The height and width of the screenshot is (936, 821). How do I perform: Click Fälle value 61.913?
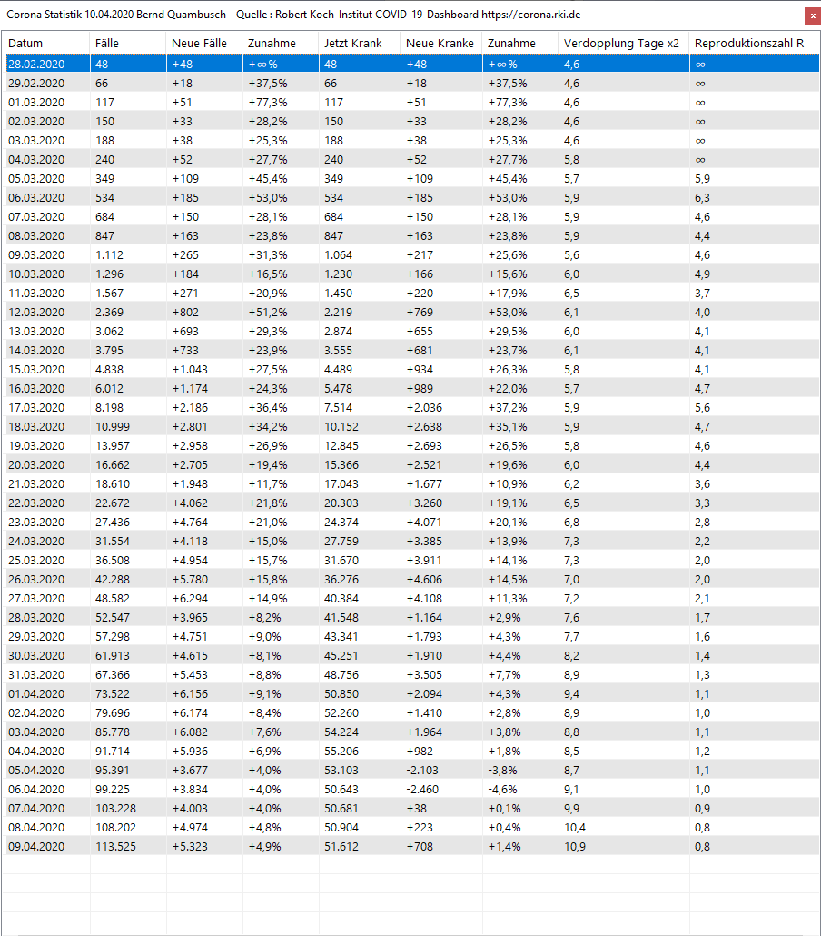point(113,656)
